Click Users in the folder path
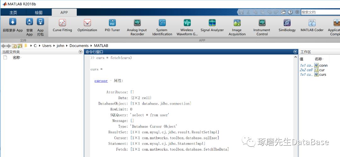 (47, 46)
